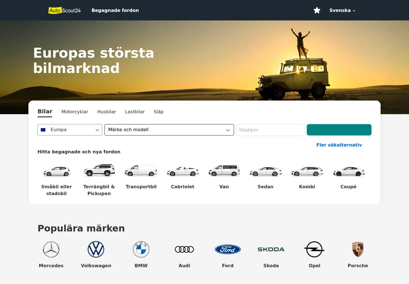Pick the Kombi car image

[307, 172]
